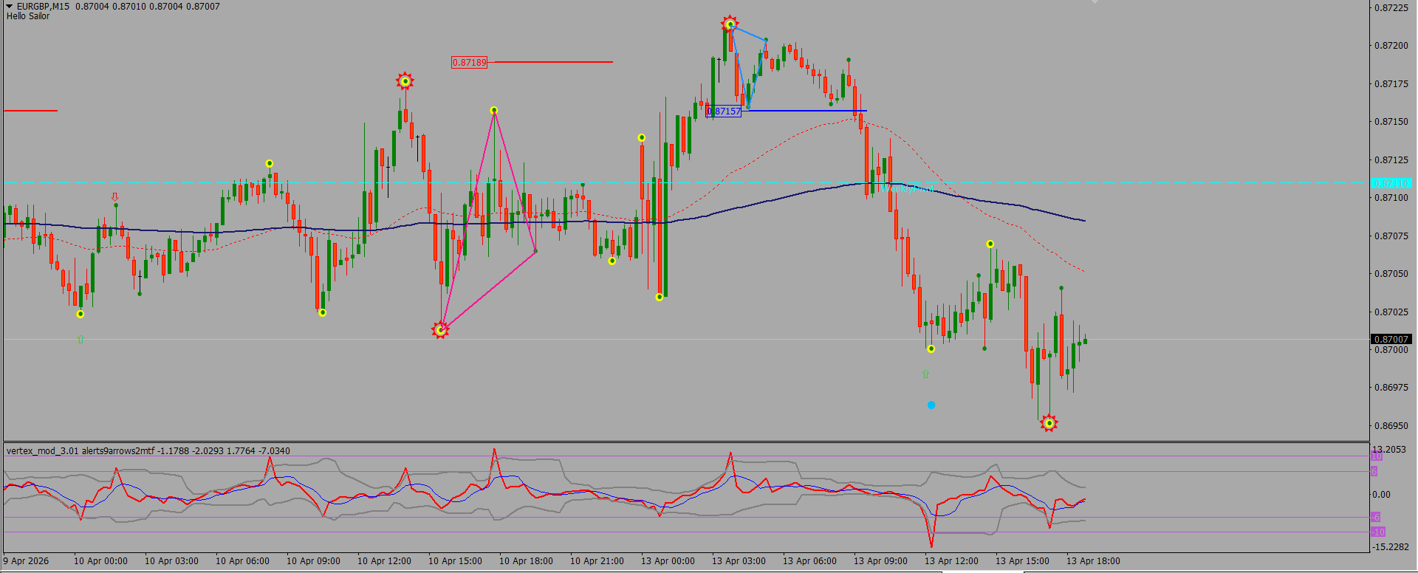Select the 9 Apr 2026 time axis label
Viewport: 1418px width, 573px height.
(x=27, y=561)
